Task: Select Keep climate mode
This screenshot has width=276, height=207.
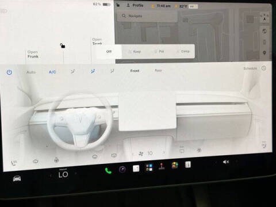Action: coord(135,52)
